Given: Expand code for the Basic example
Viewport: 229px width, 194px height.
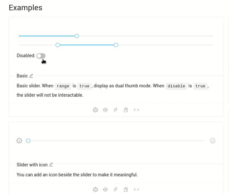Looking at the screenshot, I should click(x=136, y=110).
